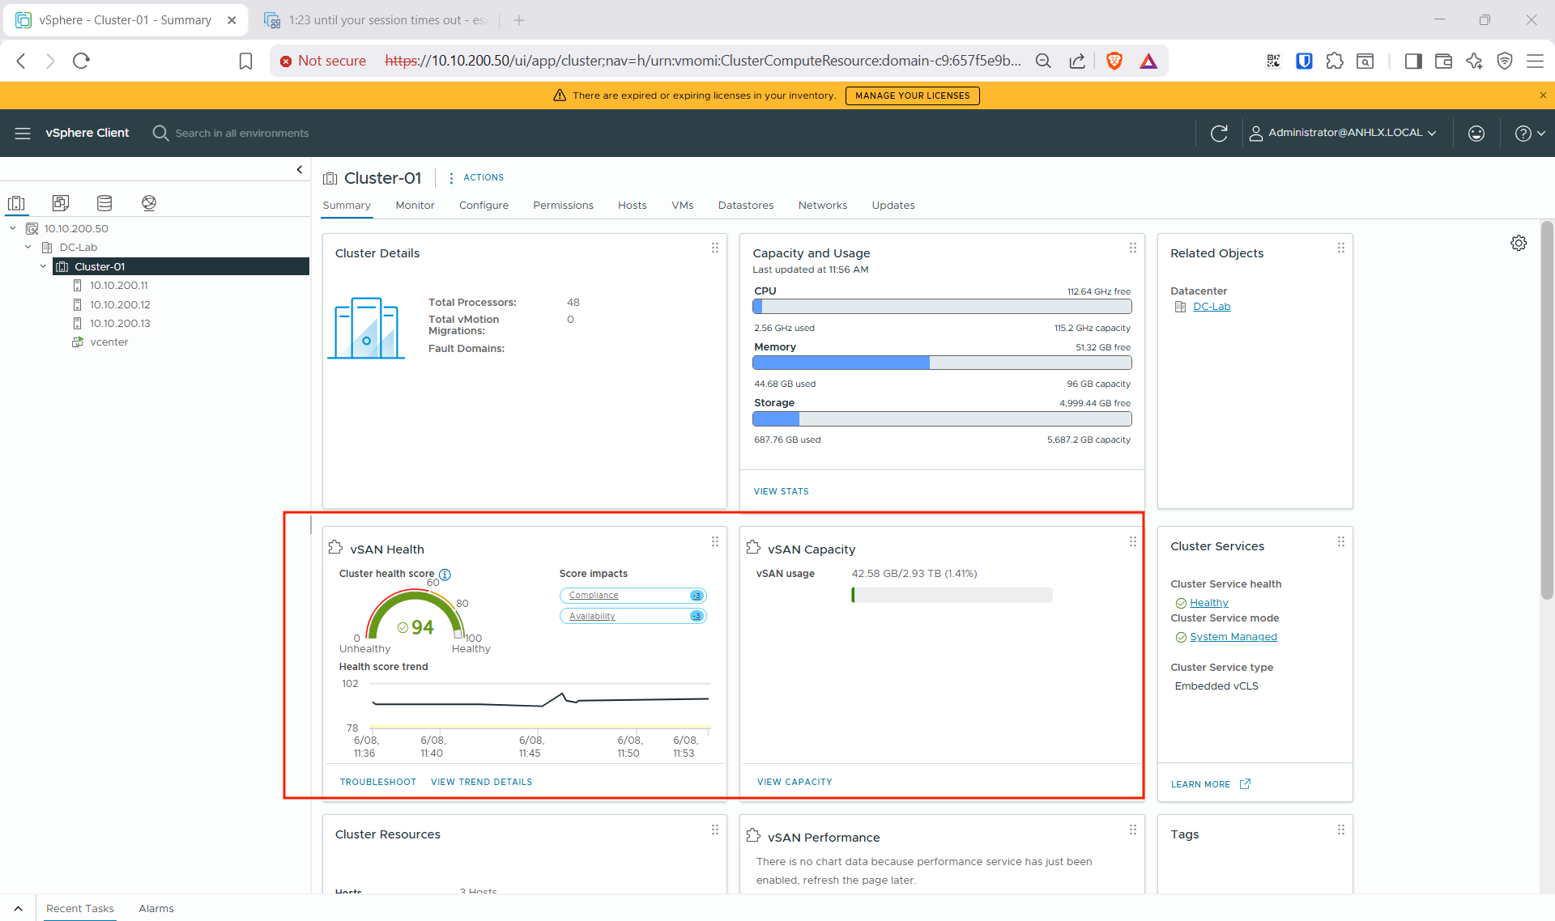Click the dashboard settings gear icon
Screen dimensions: 1555x921
coord(1519,243)
